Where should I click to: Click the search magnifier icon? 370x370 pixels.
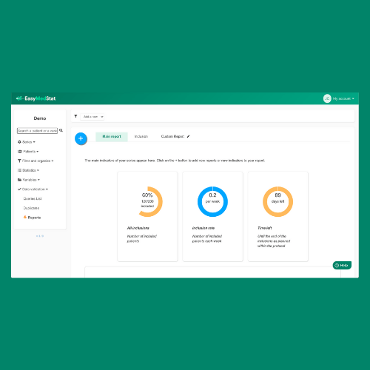[x=61, y=130]
